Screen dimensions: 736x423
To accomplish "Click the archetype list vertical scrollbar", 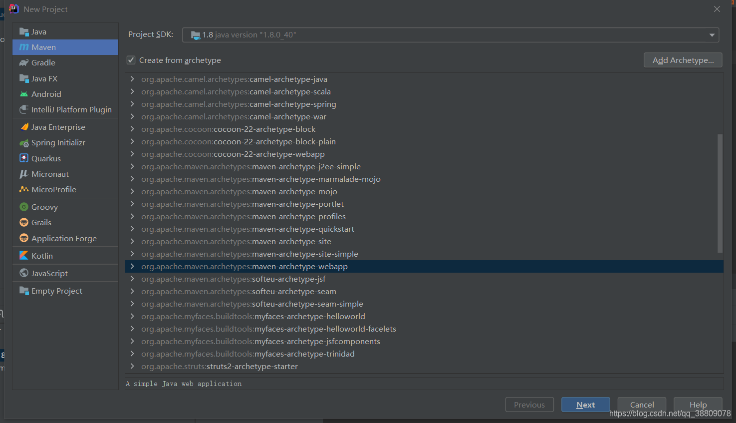I will tap(720, 193).
